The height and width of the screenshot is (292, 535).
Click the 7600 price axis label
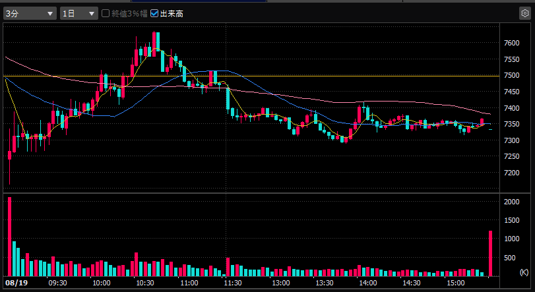click(x=511, y=43)
